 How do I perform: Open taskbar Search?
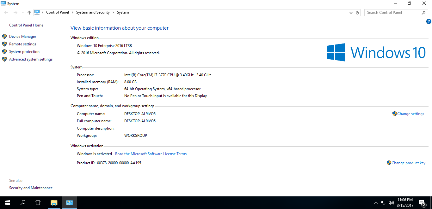[x=23, y=203]
